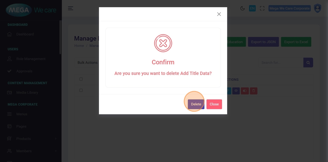Tick the table header select-all checkbox

[81, 79]
